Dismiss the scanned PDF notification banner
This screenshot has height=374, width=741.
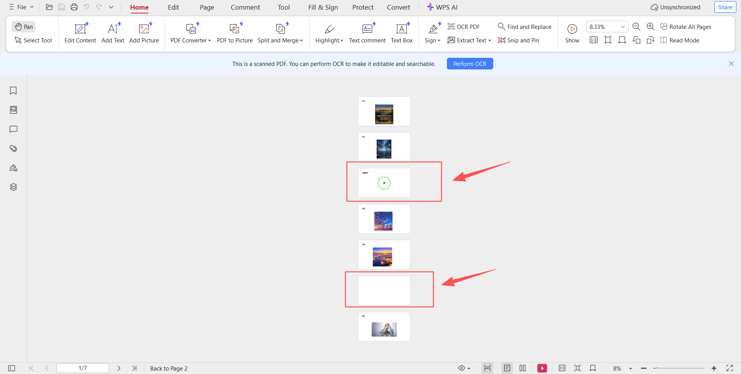tap(731, 64)
